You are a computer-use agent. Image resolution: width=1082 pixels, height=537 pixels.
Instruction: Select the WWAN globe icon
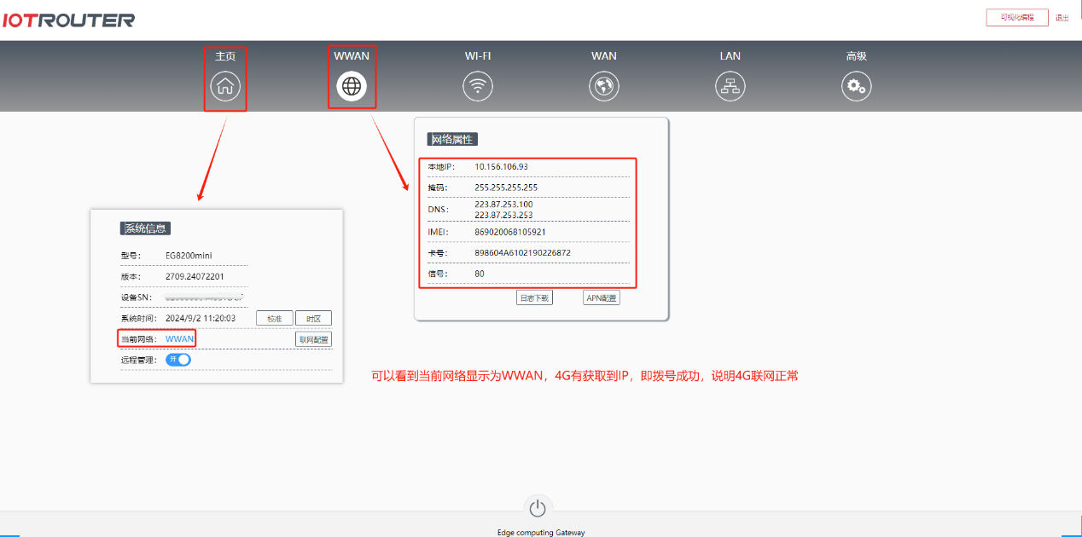tap(351, 85)
